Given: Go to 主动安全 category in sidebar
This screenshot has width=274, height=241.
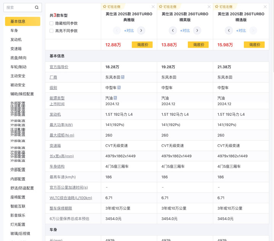Looking at the screenshot, I should [18, 76].
